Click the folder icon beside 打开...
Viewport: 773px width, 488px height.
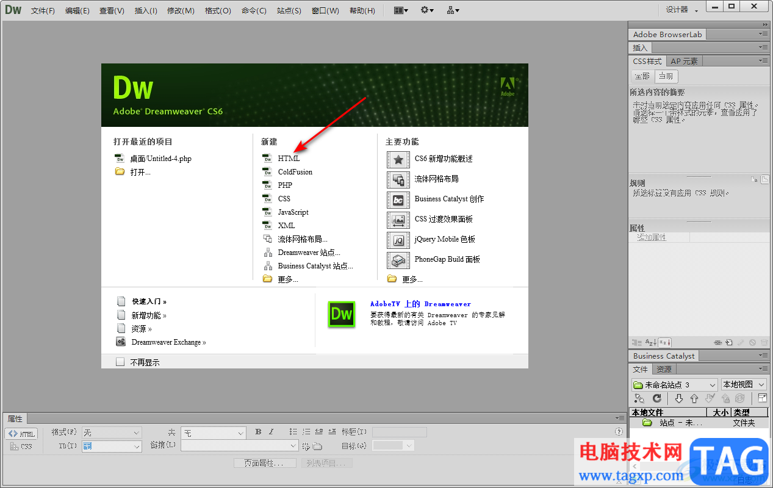[x=120, y=172]
